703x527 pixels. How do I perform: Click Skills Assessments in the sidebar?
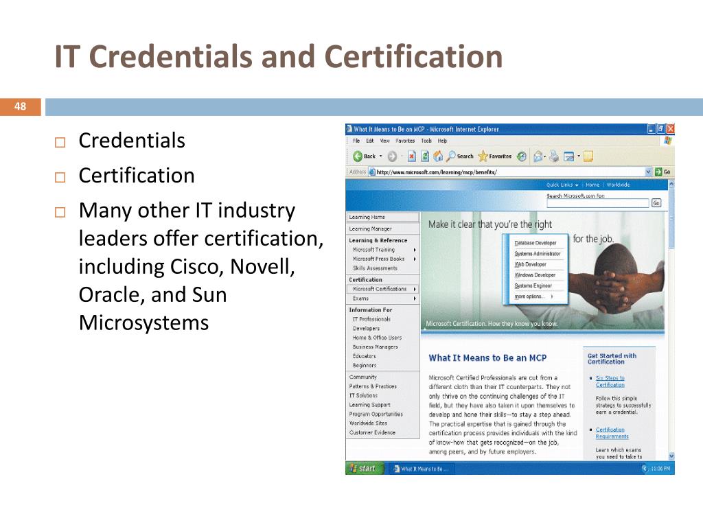[375, 268]
